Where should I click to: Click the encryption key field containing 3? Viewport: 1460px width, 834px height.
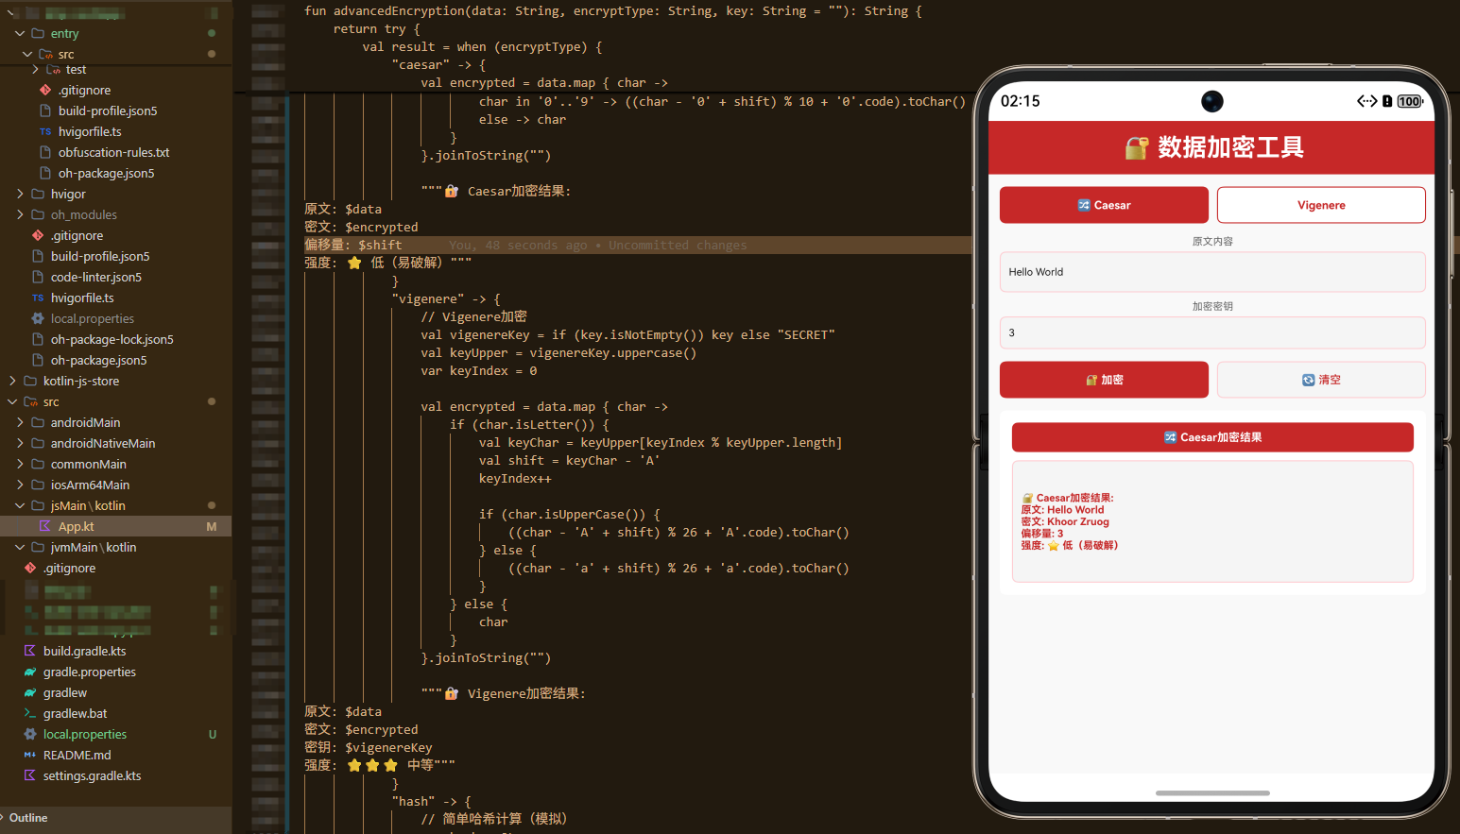(1212, 332)
